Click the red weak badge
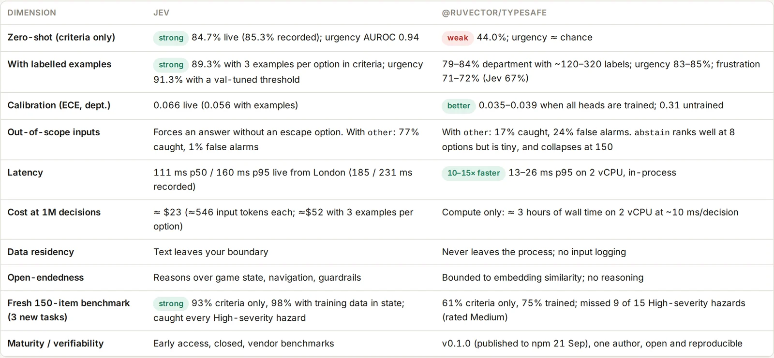The height and width of the screenshot is (358, 774). (457, 38)
